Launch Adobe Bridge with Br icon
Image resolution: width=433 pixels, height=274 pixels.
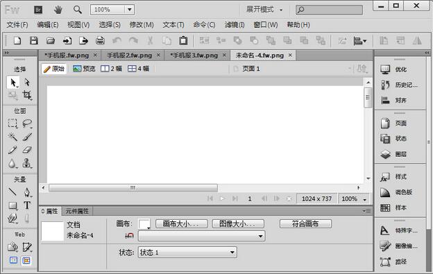tap(38, 10)
